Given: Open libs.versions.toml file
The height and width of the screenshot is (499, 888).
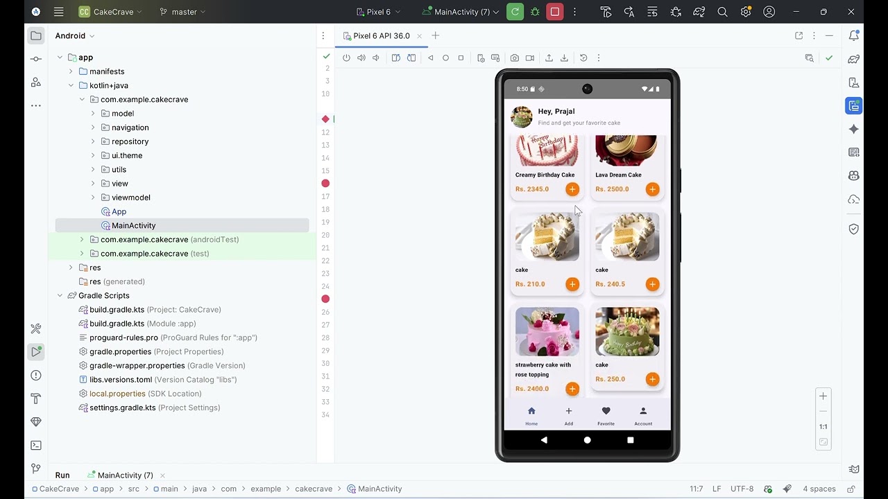Looking at the screenshot, I should pos(121,380).
